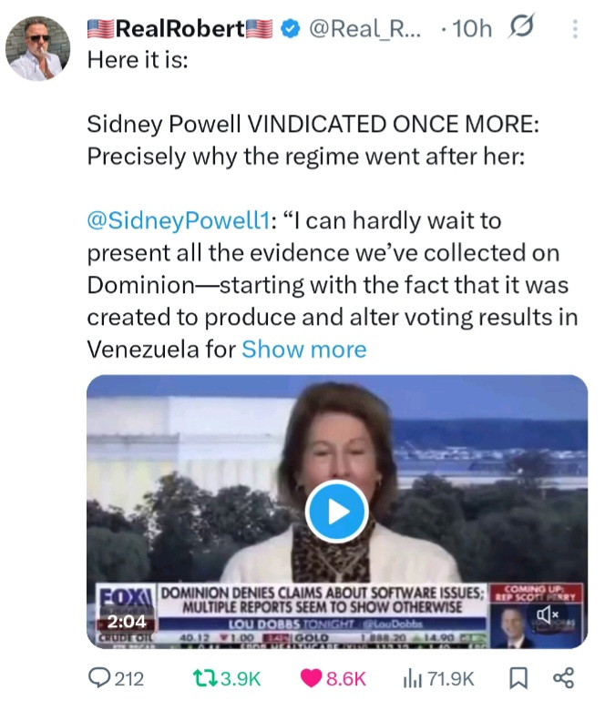This screenshot has width=605, height=710.
Task: Bookmark this post
Action: [x=519, y=678]
